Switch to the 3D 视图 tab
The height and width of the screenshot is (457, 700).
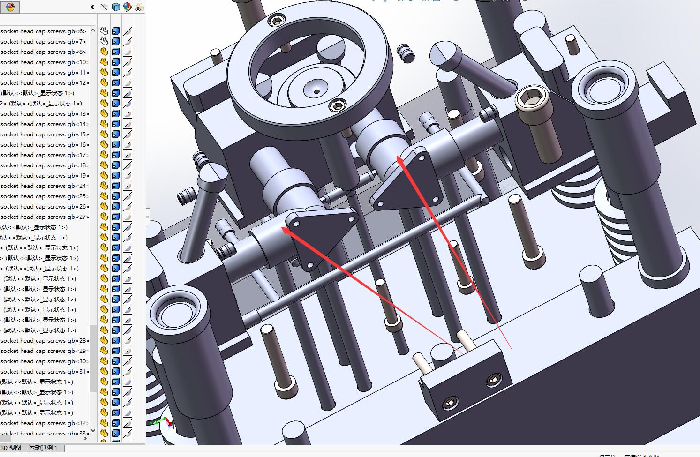(11, 448)
